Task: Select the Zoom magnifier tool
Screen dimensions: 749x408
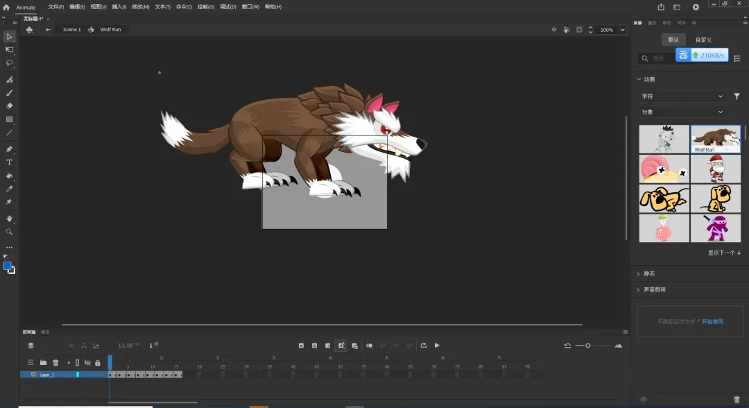Action: (10, 232)
